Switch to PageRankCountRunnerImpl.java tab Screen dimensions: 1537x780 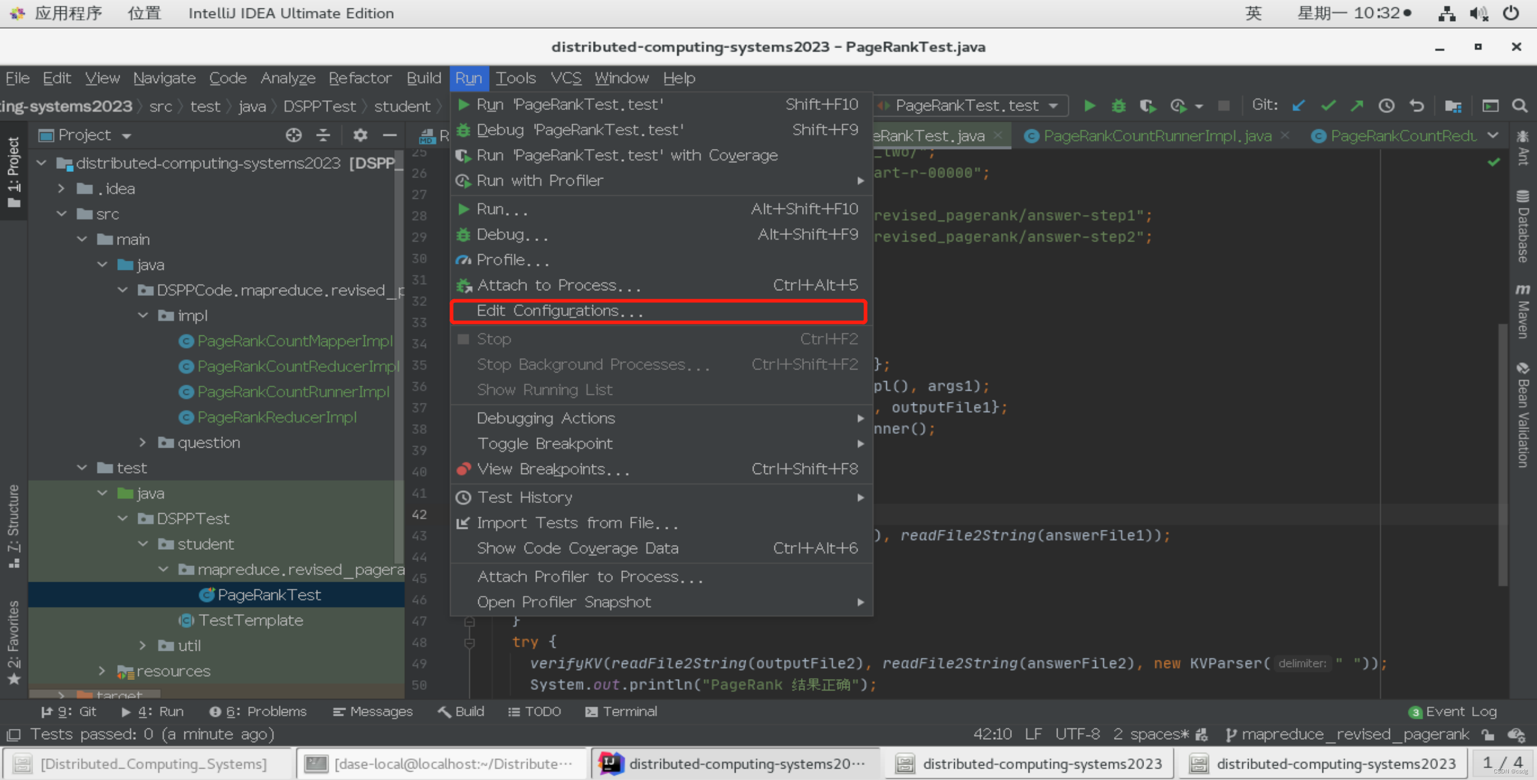pos(1157,136)
